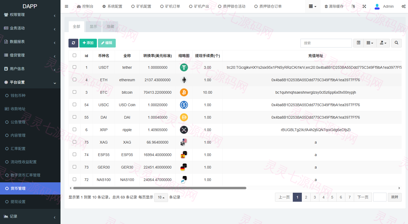Open 钱包币种 in the sidebar
The image size is (408, 224).
[30, 96]
